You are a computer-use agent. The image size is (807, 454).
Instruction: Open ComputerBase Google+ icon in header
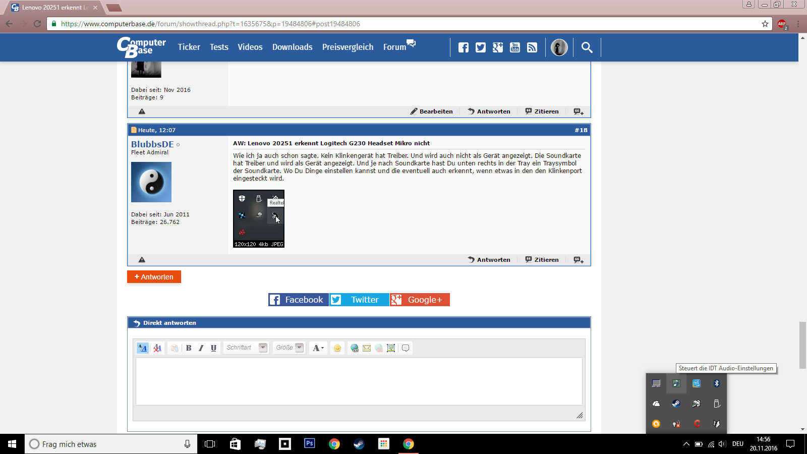[498, 47]
